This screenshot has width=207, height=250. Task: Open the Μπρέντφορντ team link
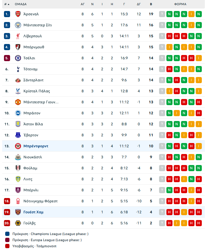coord(36,146)
